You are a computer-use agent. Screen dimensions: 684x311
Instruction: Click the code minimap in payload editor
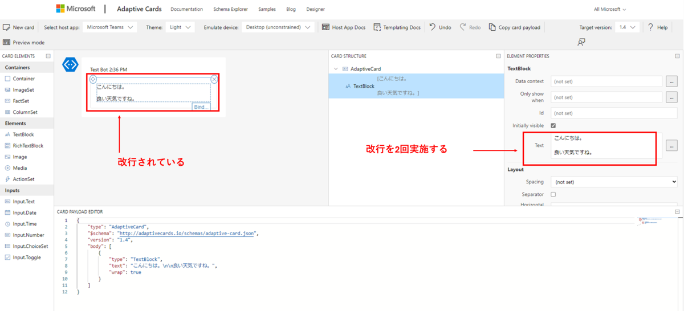(x=650, y=221)
